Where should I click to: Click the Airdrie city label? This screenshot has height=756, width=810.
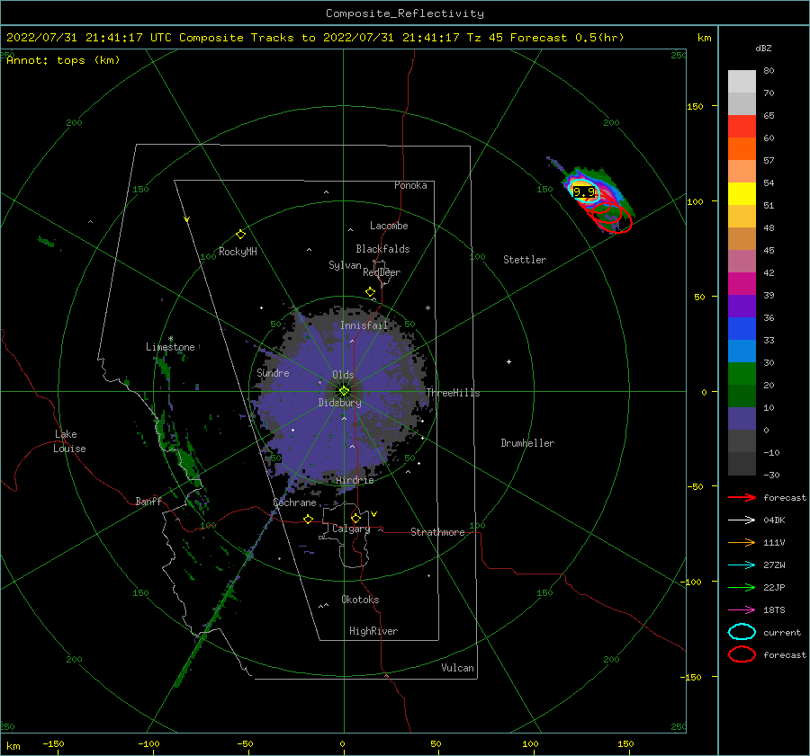tap(355, 480)
